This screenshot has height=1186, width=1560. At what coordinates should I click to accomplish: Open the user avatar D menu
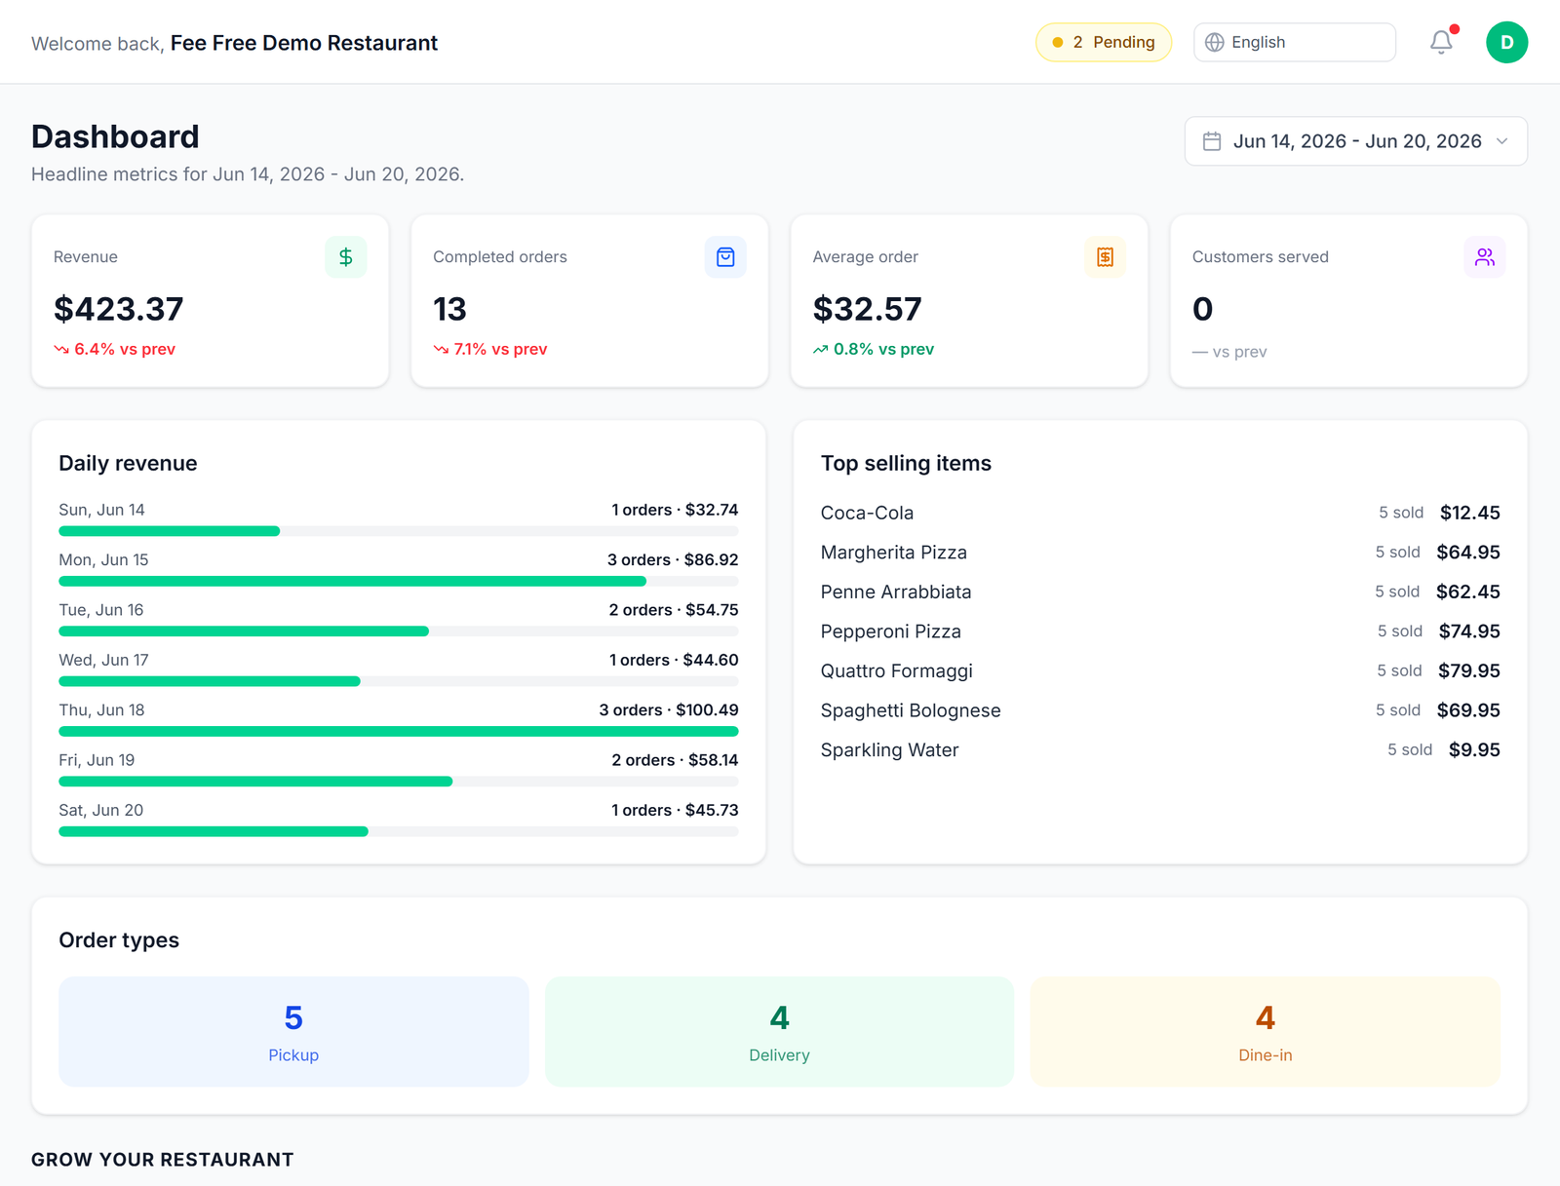[1506, 42]
